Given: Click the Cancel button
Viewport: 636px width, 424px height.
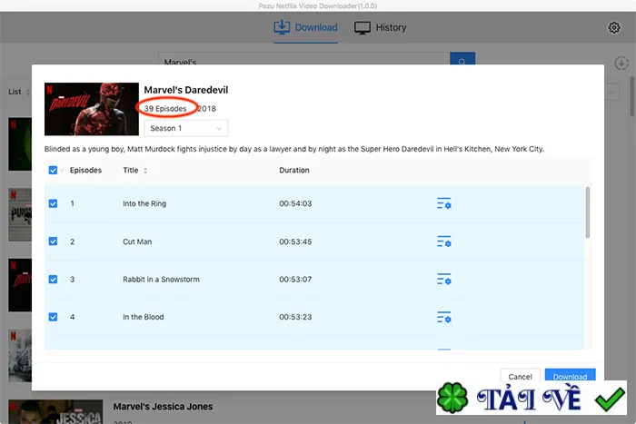Looking at the screenshot, I should 520,375.
